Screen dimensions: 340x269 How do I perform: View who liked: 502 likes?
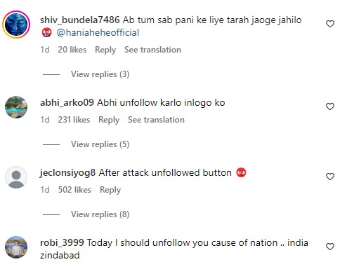(x=74, y=190)
